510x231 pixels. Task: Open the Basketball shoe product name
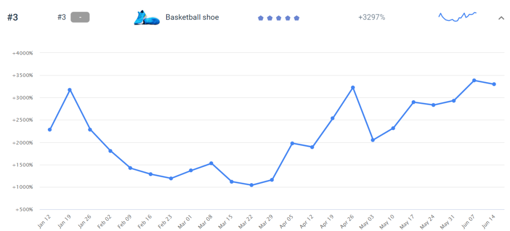tap(192, 18)
